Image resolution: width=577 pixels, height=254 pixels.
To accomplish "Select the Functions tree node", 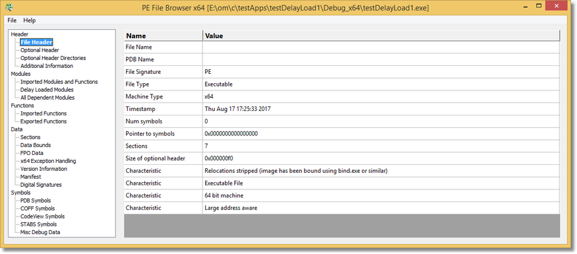I will 22,106.
